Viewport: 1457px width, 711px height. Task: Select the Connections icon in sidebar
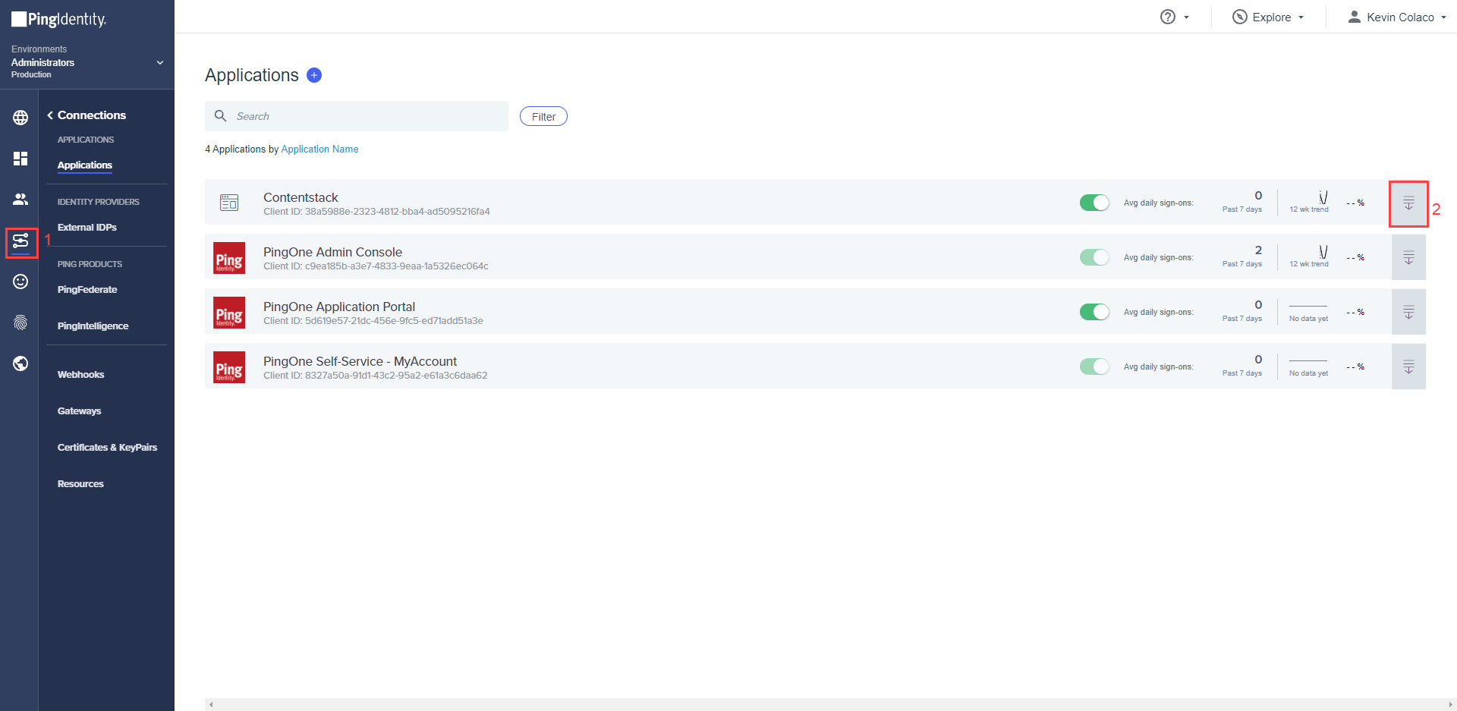[x=20, y=241]
